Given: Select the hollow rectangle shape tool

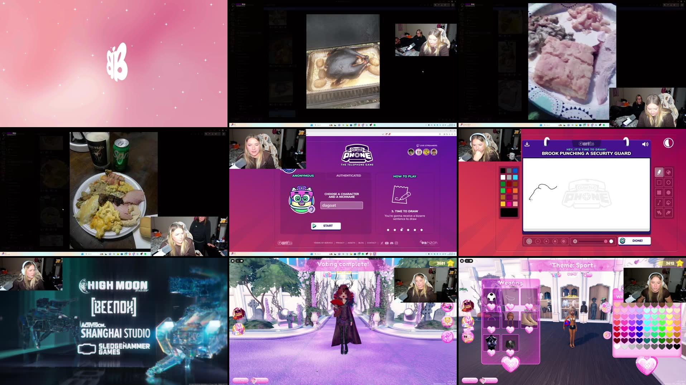Looking at the screenshot, I should (659, 182).
